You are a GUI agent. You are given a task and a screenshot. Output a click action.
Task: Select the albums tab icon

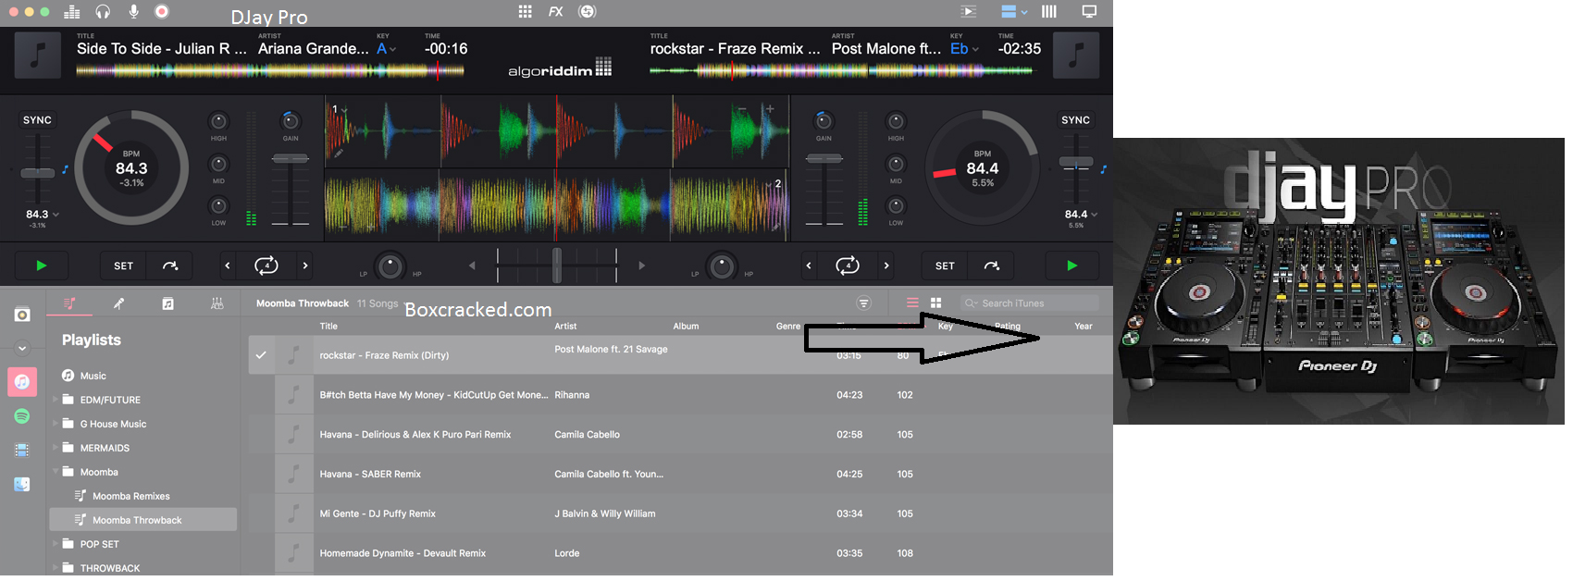(167, 303)
